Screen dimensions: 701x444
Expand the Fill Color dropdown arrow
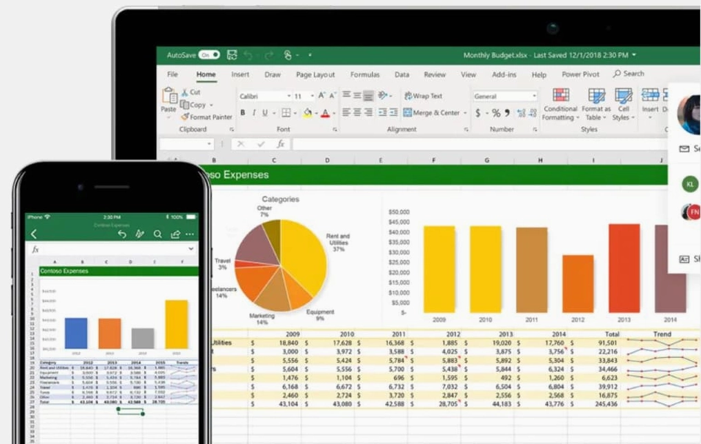(316, 112)
